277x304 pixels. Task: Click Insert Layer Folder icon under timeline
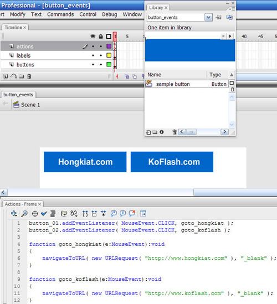point(22,76)
